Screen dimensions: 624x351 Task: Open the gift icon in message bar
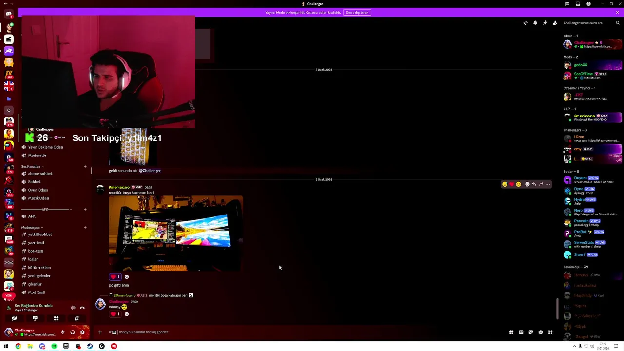511,332
